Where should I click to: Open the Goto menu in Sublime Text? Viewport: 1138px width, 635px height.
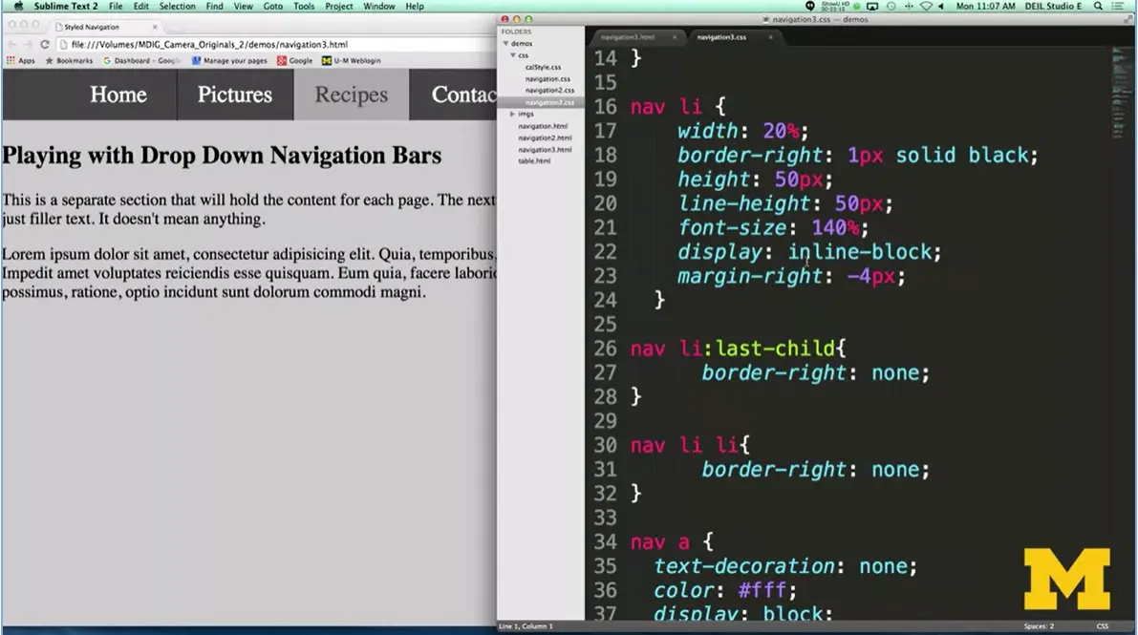[x=273, y=6]
